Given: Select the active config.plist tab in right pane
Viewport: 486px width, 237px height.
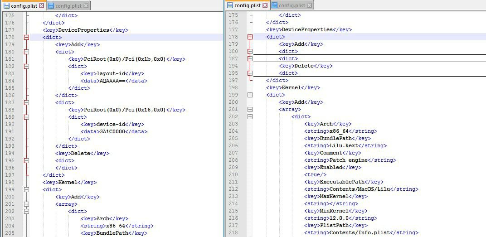Looking at the screenshot, I should 248,5.
